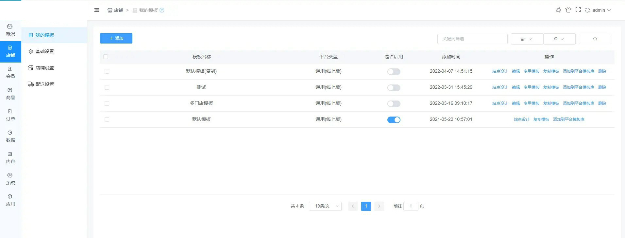This screenshot has width=625, height=238.
Task: Click the clear cache broom icon
Action: pos(558,10)
